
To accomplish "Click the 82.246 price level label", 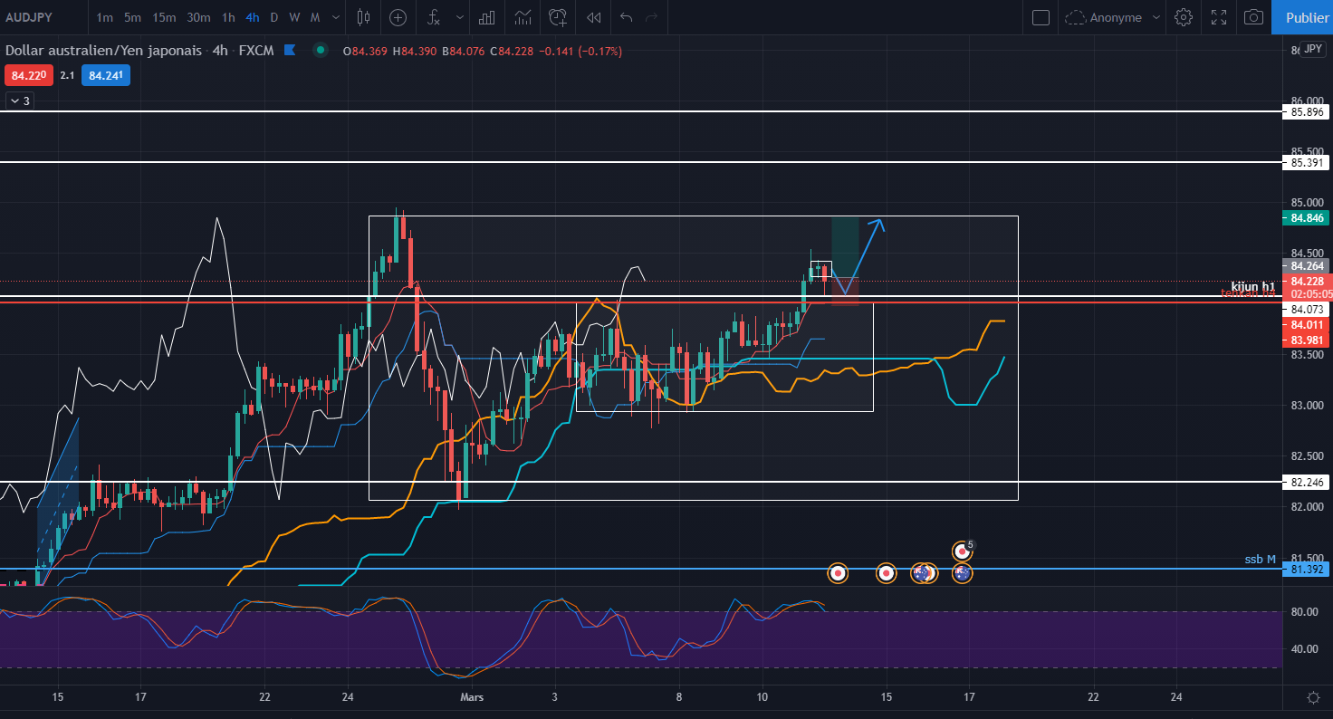I will point(1306,482).
